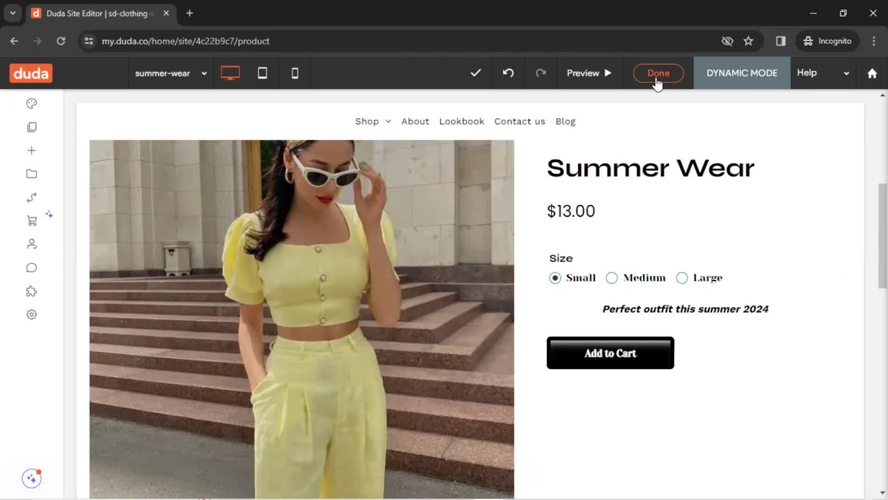Open the Comments speech bubble icon

(x=31, y=268)
